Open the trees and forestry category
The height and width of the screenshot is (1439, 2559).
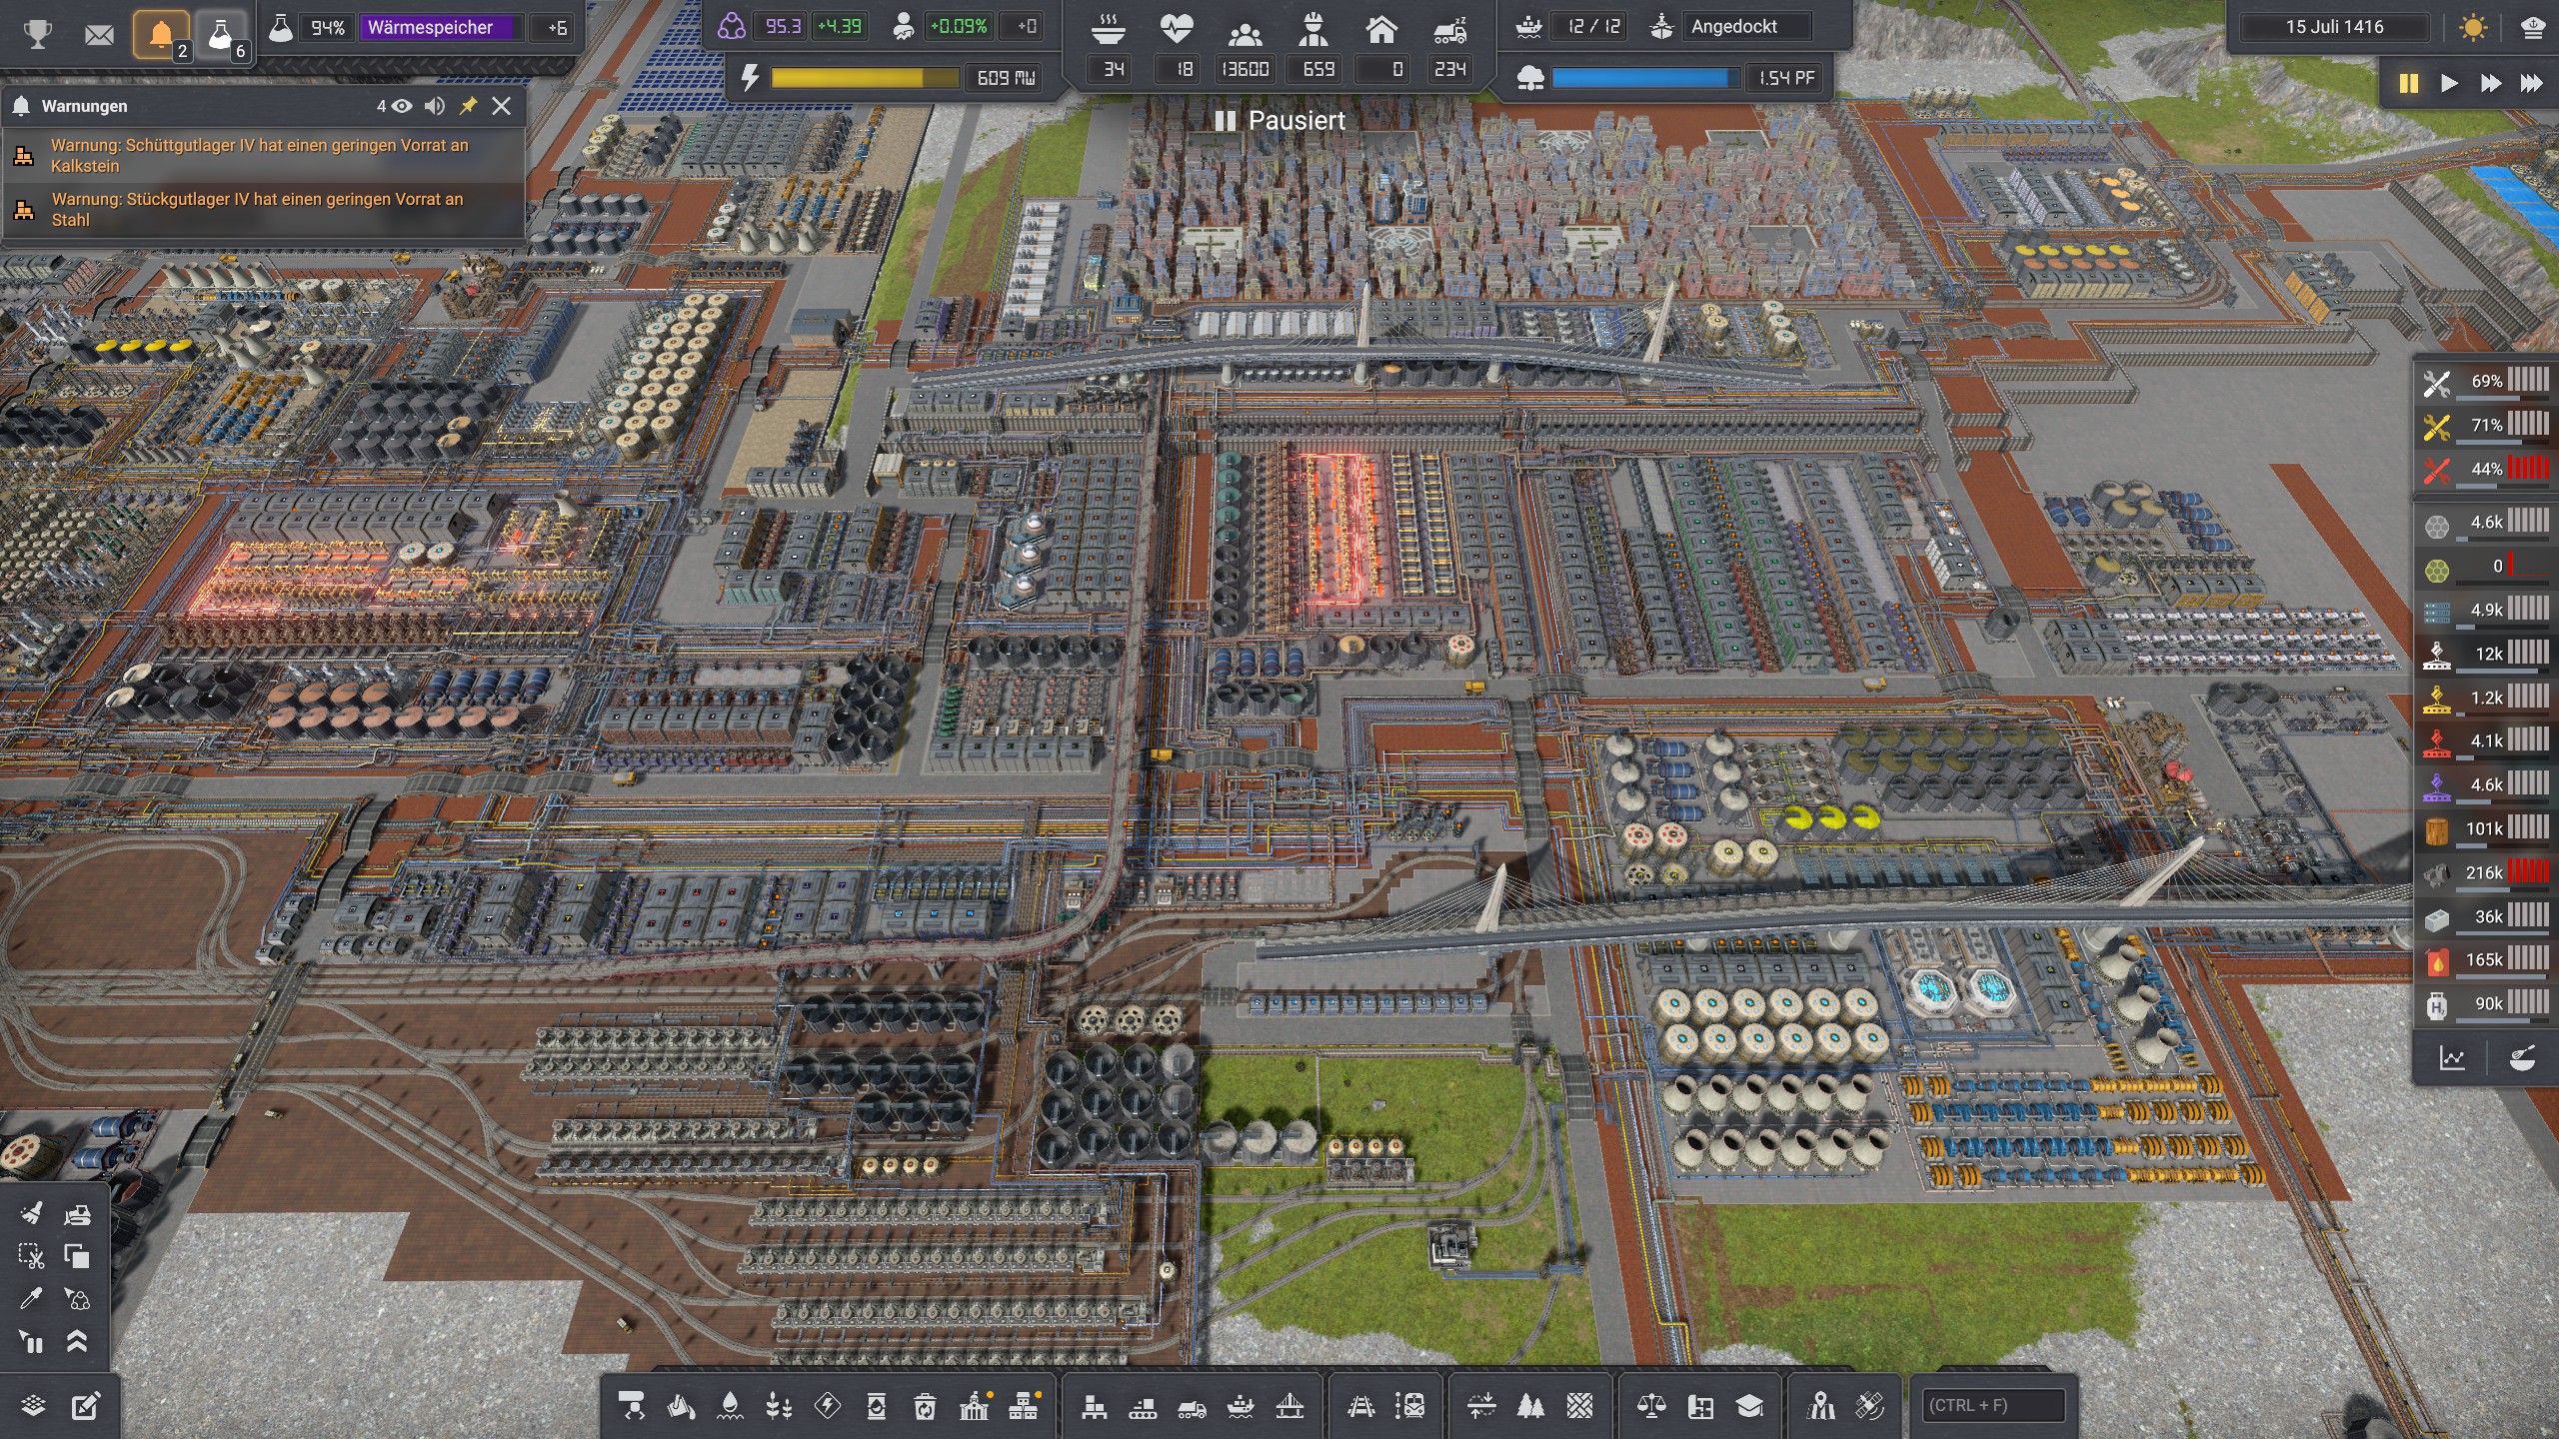point(1530,1407)
